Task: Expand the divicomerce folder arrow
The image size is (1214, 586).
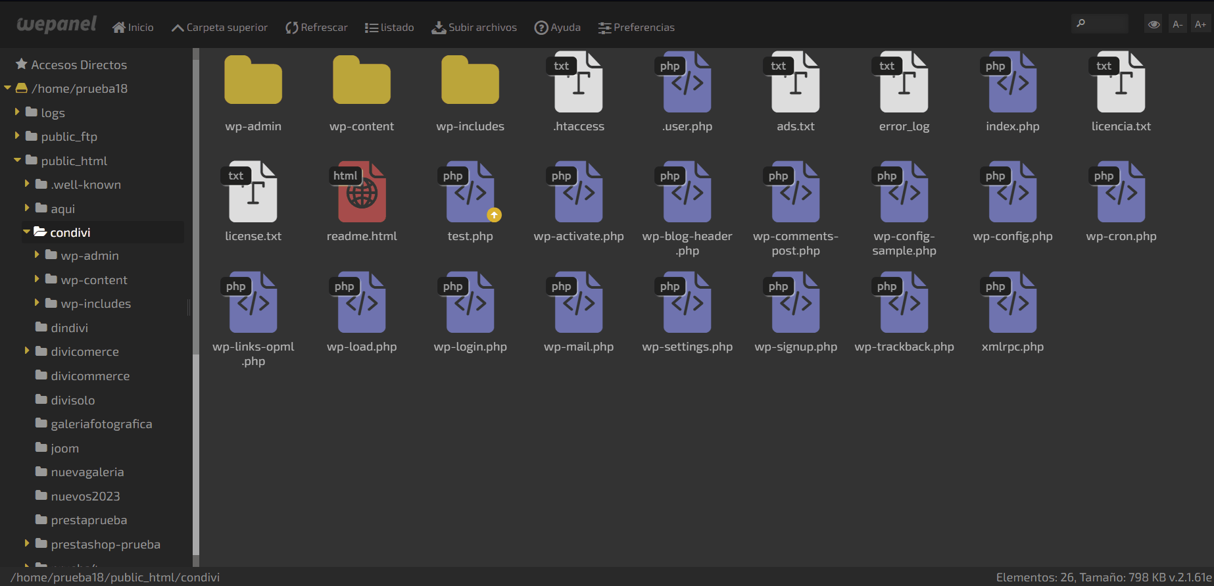Action: (x=27, y=351)
